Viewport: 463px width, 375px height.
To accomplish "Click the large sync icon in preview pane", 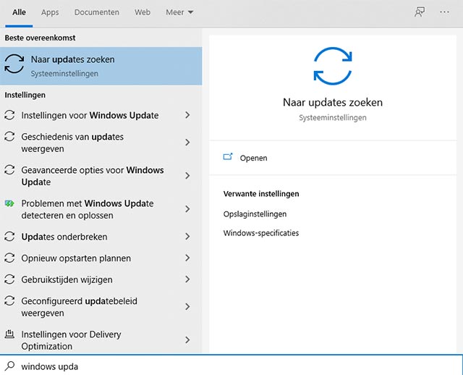I will [333, 65].
